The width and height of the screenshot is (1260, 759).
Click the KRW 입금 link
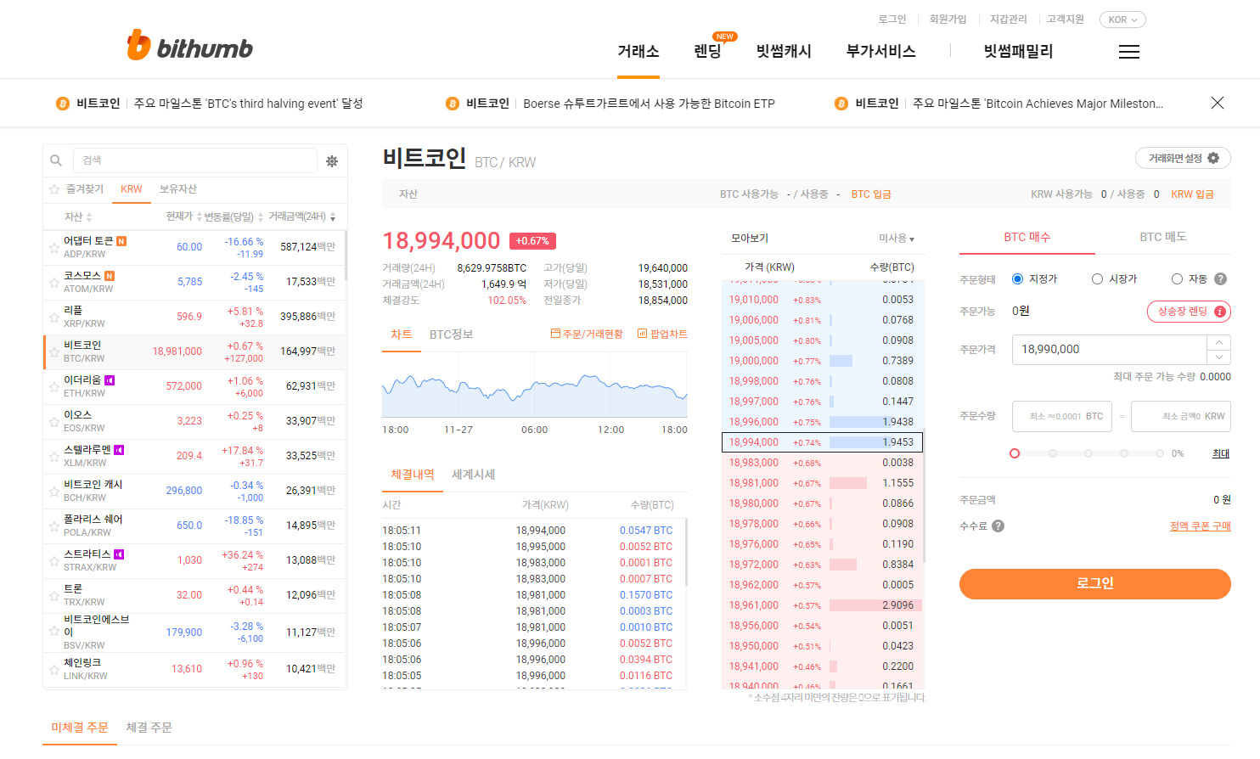pos(1192,194)
